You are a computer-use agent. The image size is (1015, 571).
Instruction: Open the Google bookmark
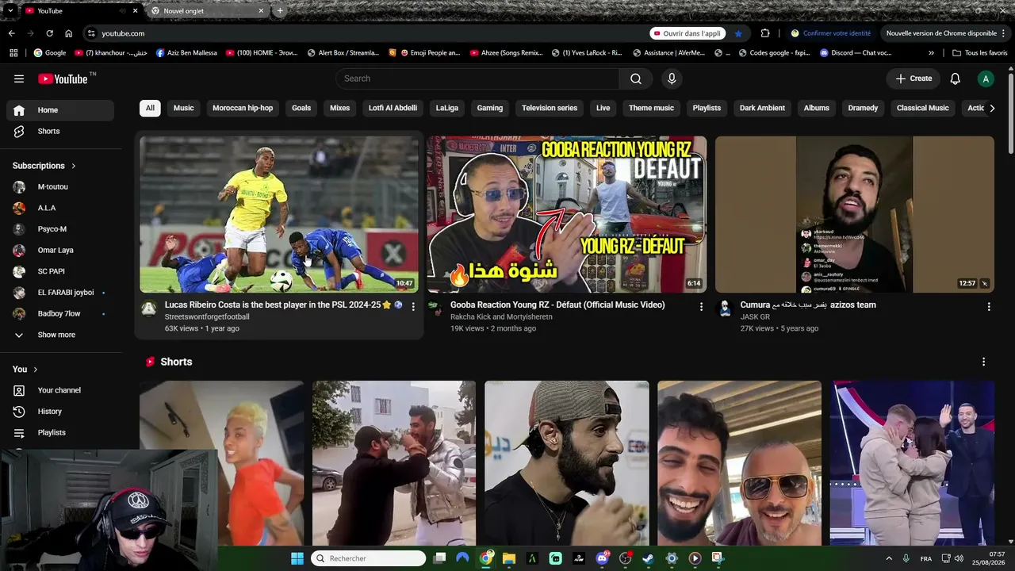point(49,53)
